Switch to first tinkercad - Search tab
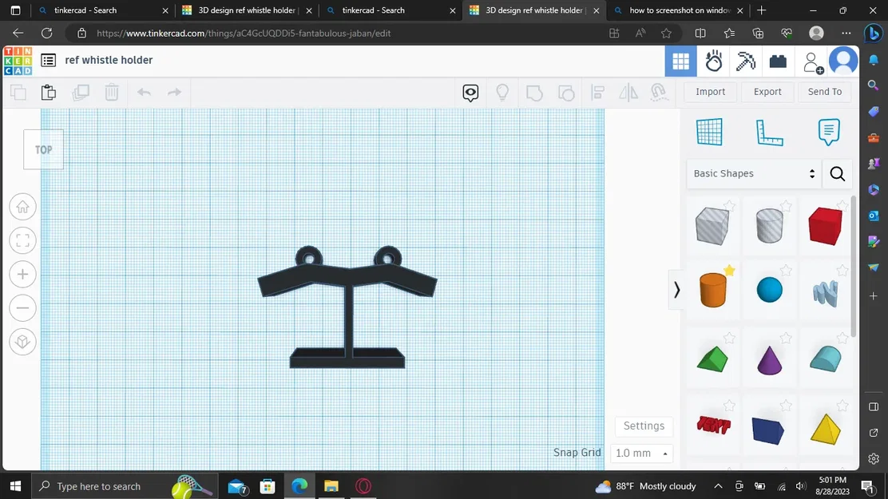The height and width of the screenshot is (499, 888). point(104,10)
